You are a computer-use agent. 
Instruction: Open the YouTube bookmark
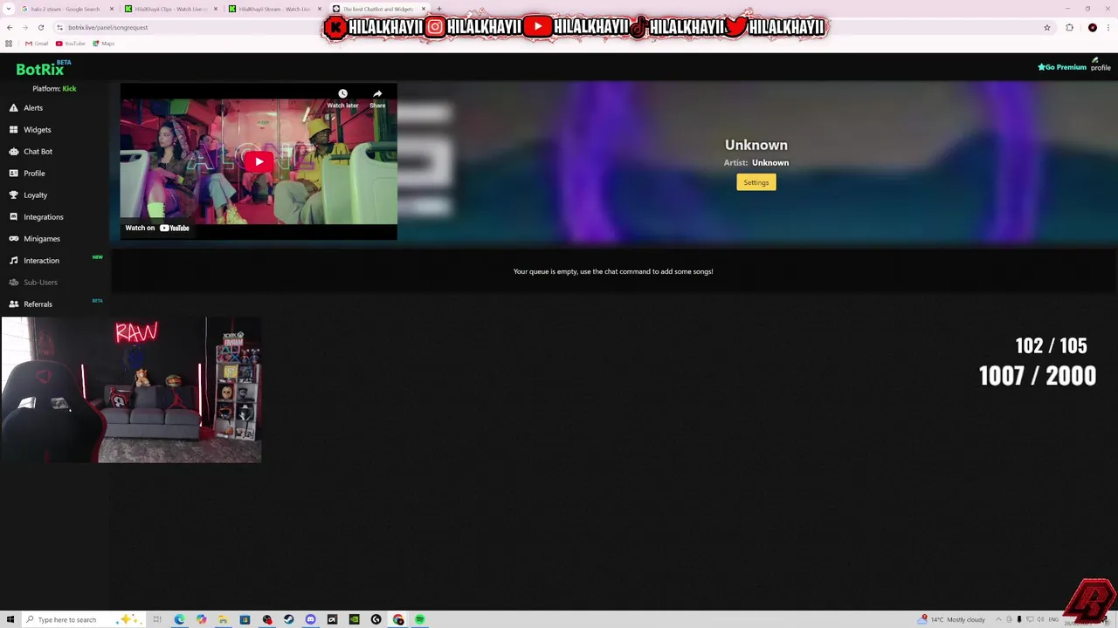coord(71,44)
